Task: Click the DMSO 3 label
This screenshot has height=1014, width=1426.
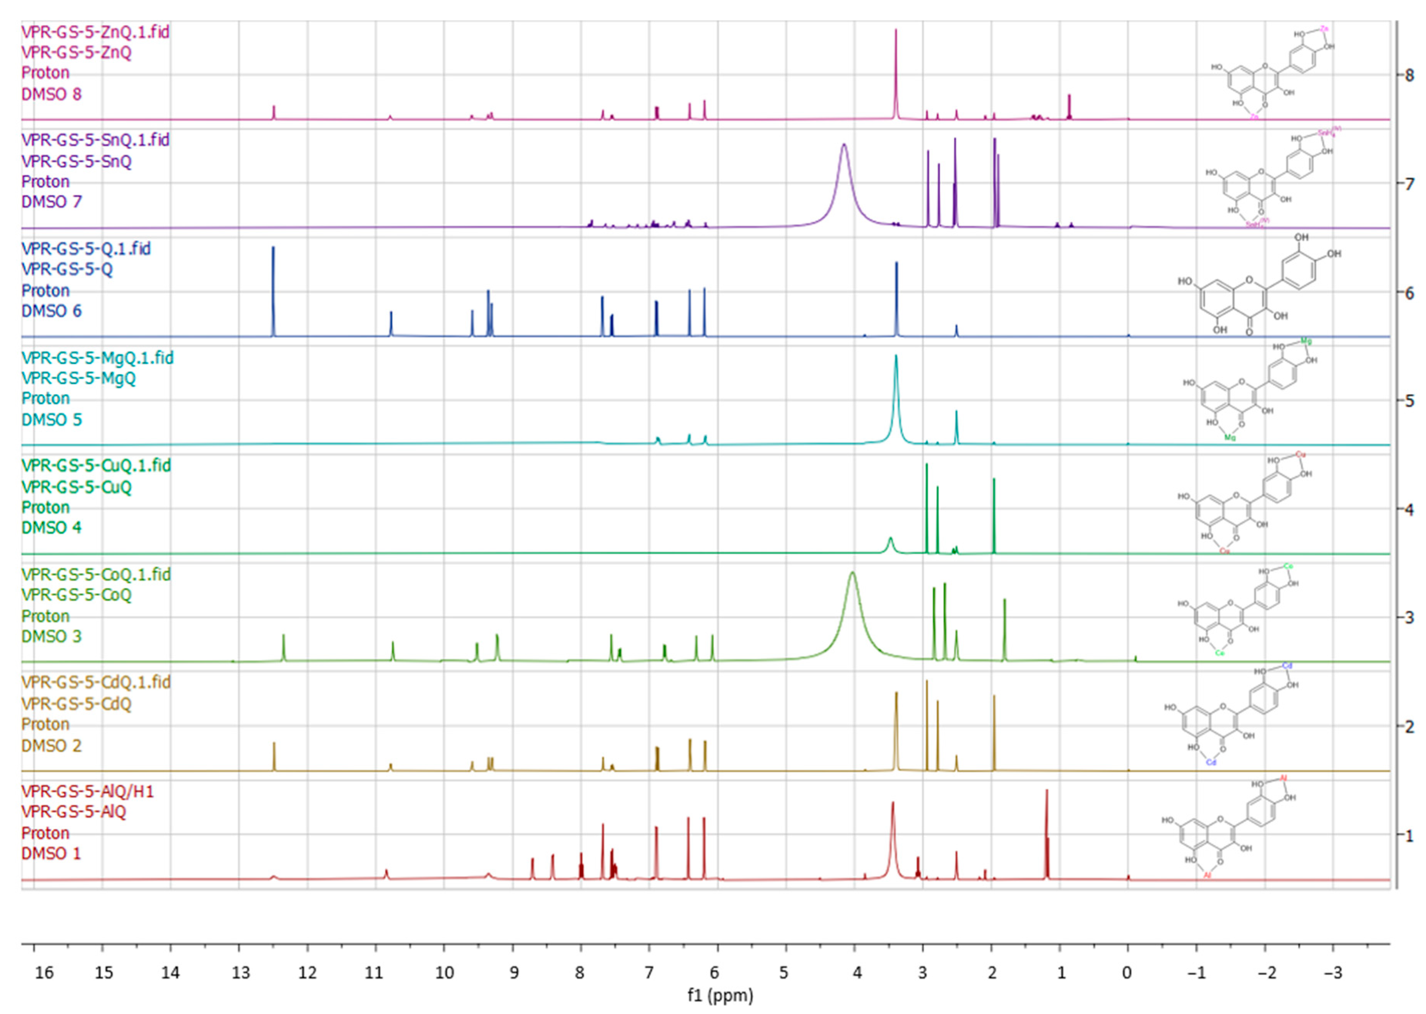Action: coord(51,636)
